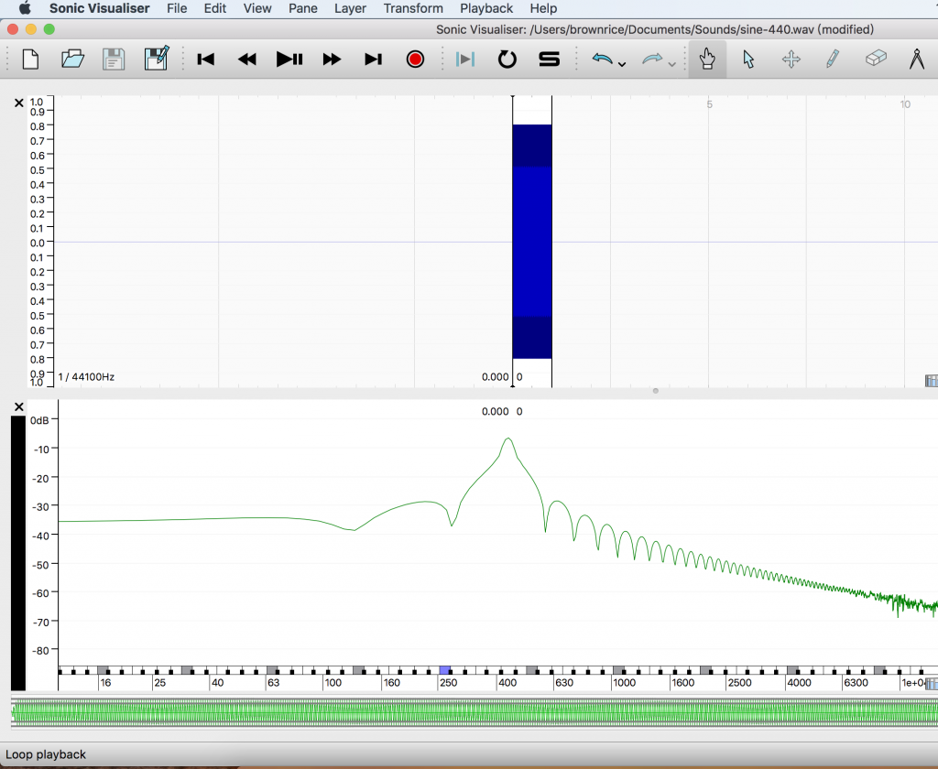
Task: Close the spectrum pane with X
Action: coord(18,406)
